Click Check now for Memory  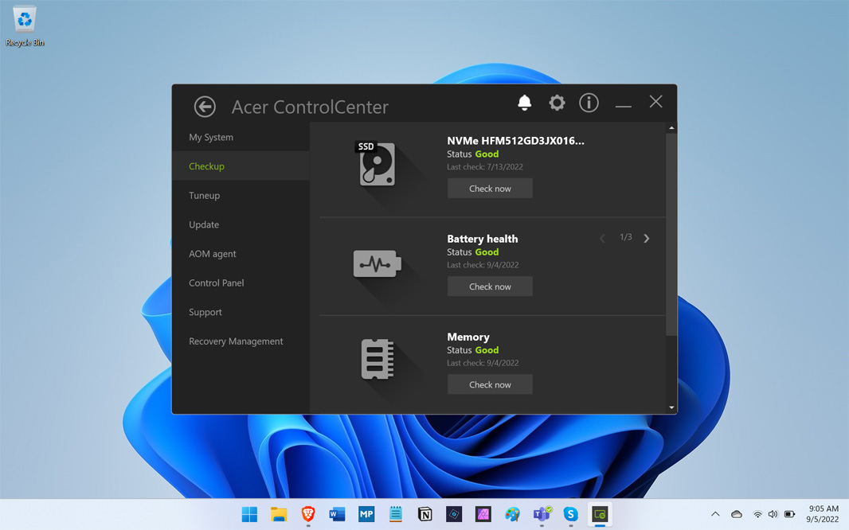490,384
